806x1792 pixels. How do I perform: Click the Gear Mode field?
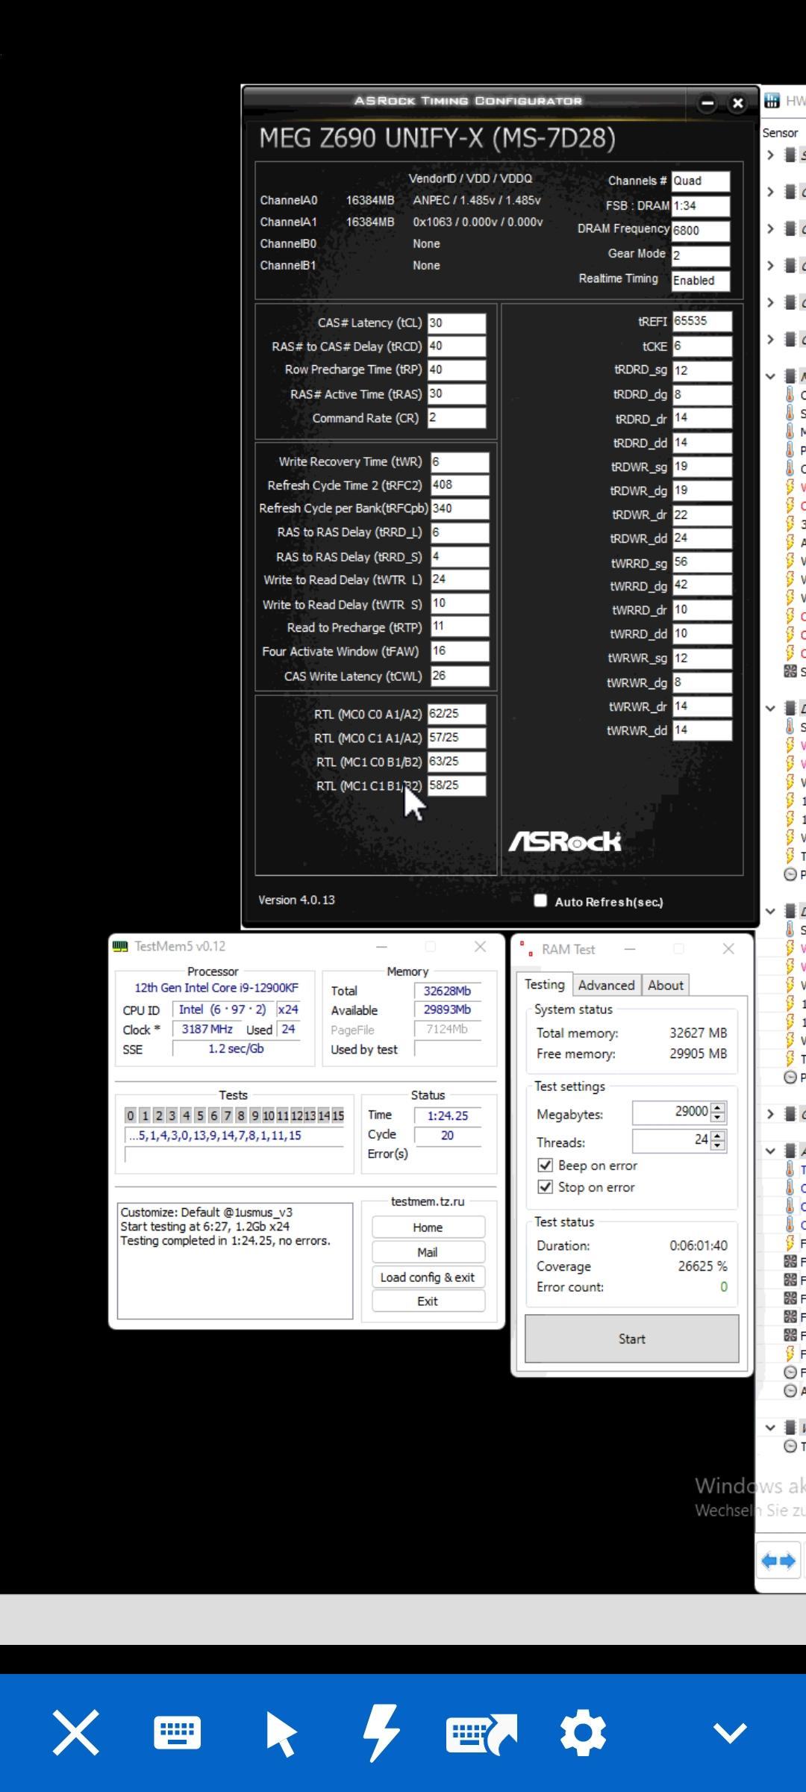[701, 255]
